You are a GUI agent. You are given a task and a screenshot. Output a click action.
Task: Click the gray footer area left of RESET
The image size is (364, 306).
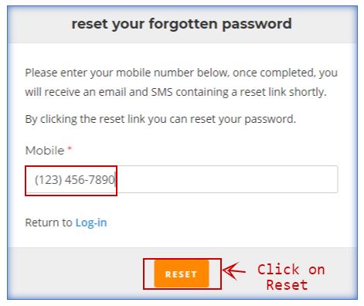(x=75, y=273)
